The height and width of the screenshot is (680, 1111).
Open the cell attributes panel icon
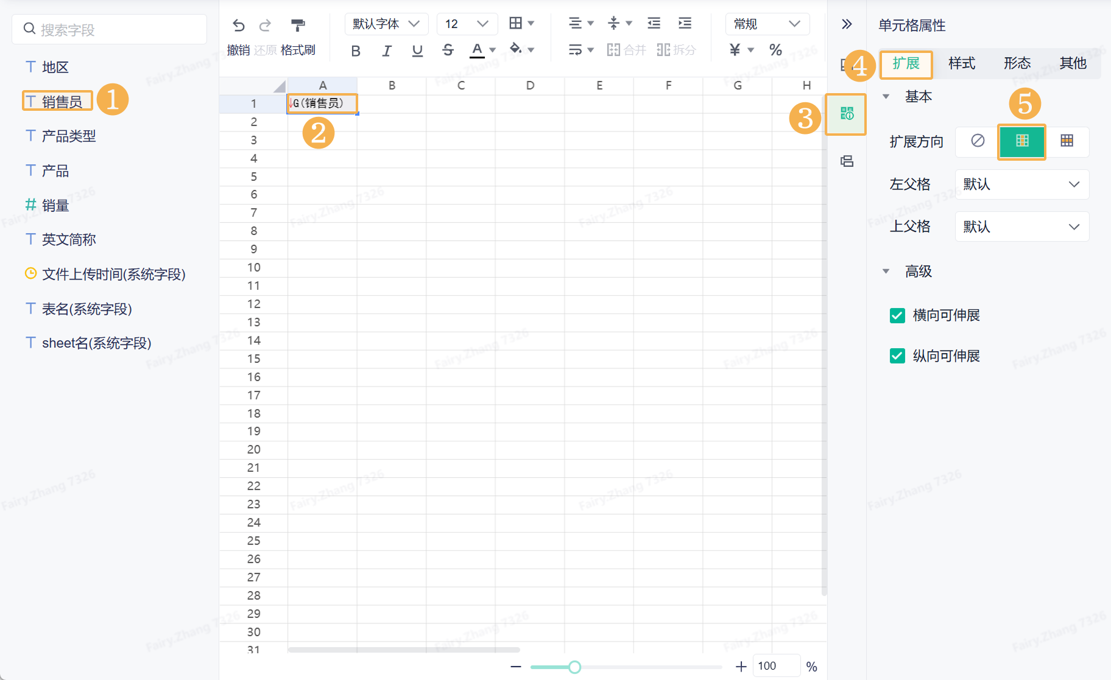click(847, 114)
